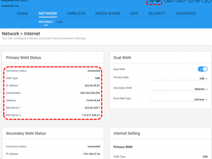Navigate to the SECURITY tab

coord(157,13)
